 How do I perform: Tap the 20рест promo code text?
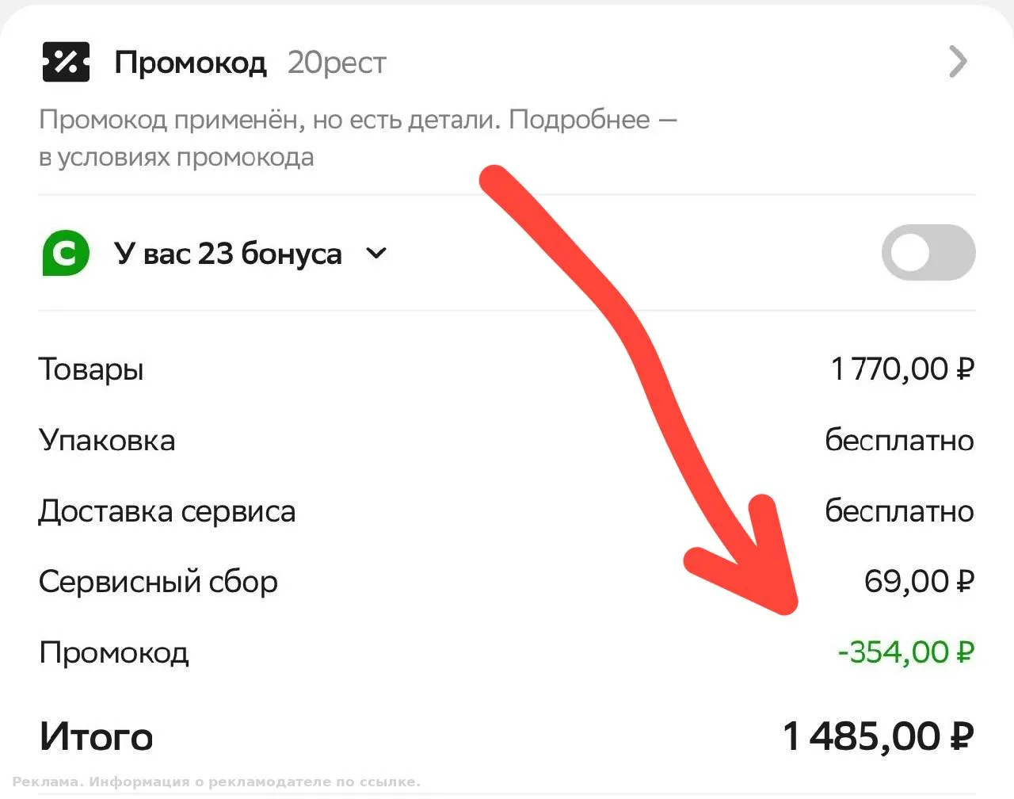(x=337, y=62)
